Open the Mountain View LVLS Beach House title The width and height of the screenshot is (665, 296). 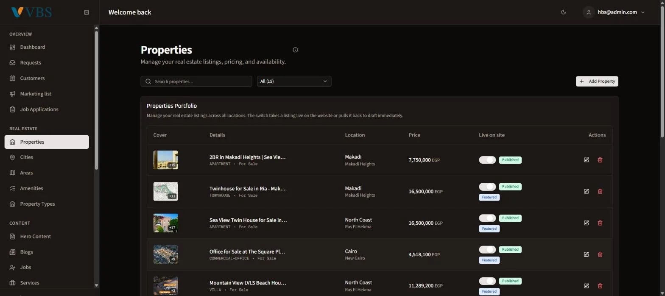pos(248,283)
